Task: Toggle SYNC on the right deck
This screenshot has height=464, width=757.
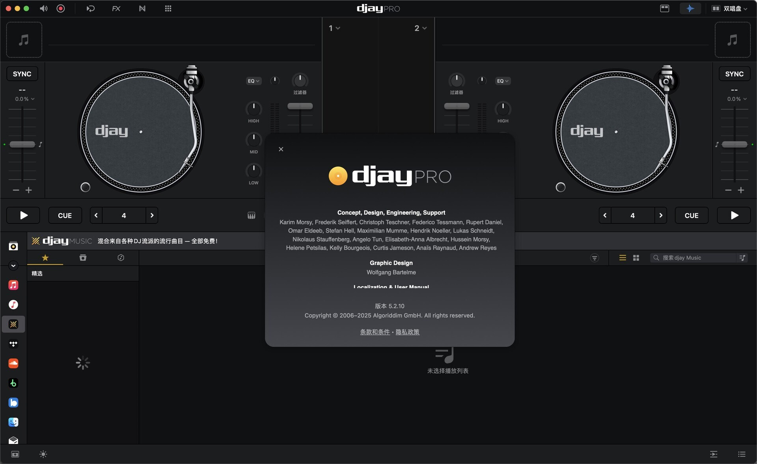Action: point(735,74)
